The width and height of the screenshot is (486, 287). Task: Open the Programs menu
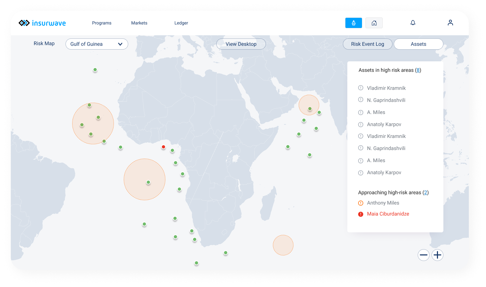pyautogui.click(x=102, y=23)
